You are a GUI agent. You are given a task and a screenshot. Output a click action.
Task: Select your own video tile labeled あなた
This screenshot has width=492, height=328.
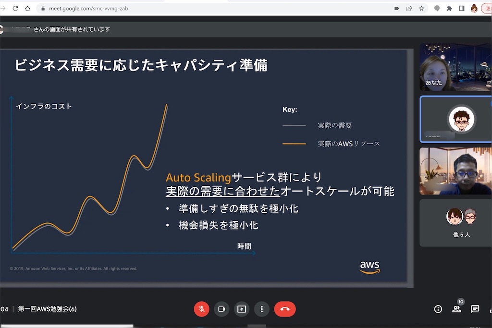pos(455,67)
